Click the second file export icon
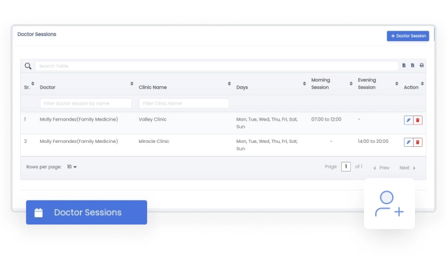Image resolution: width=447 pixels, height=261 pixels. 412,66
